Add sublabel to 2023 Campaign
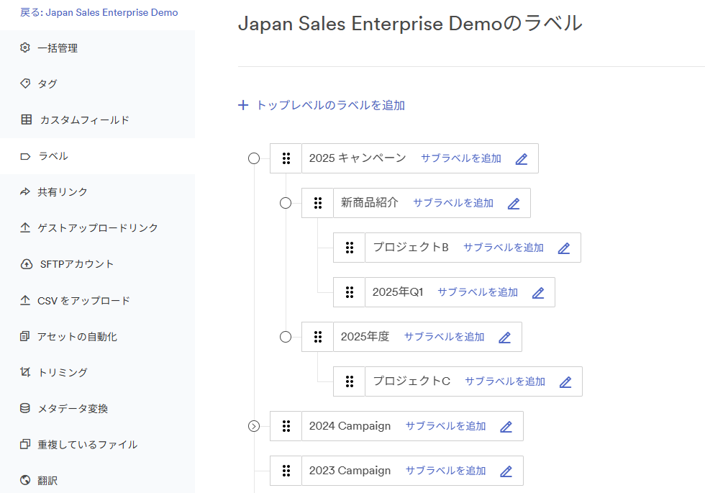The image size is (705, 493). click(x=445, y=471)
